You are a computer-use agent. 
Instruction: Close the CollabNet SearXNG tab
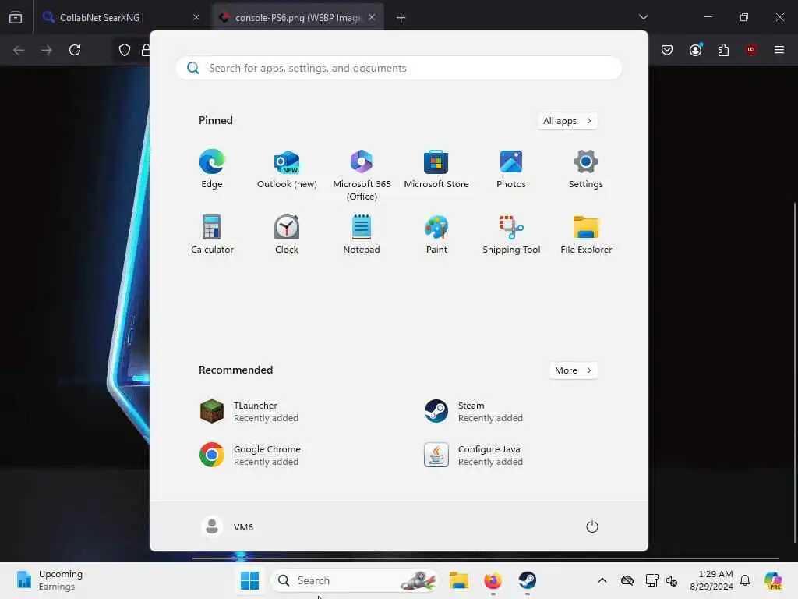(x=196, y=17)
